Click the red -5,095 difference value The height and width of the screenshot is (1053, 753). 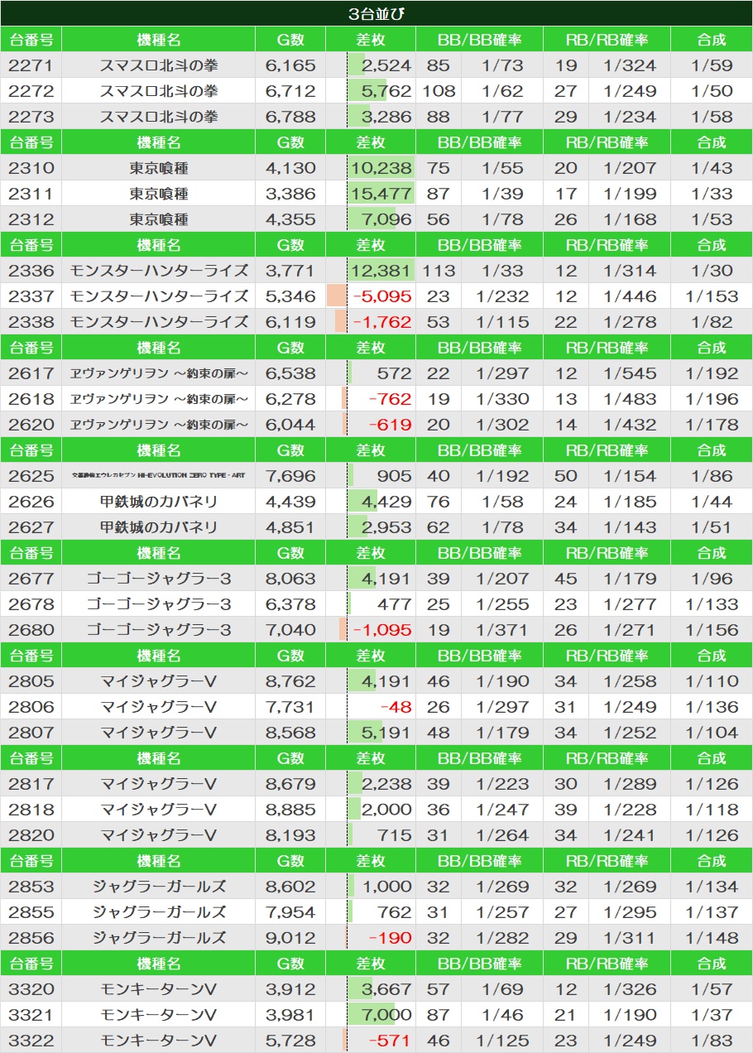(x=382, y=296)
